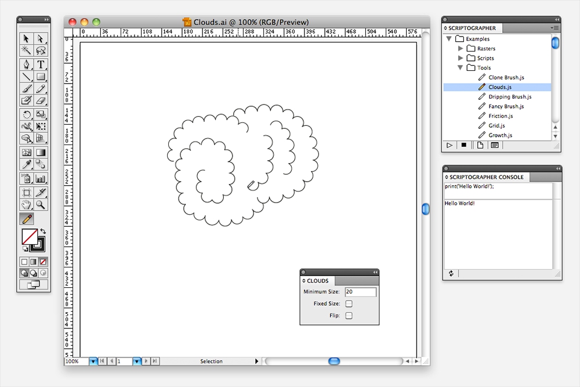Image resolution: width=580 pixels, height=387 pixels.
Task: Set paint mode to solid Color
Action: pos(24,262)
